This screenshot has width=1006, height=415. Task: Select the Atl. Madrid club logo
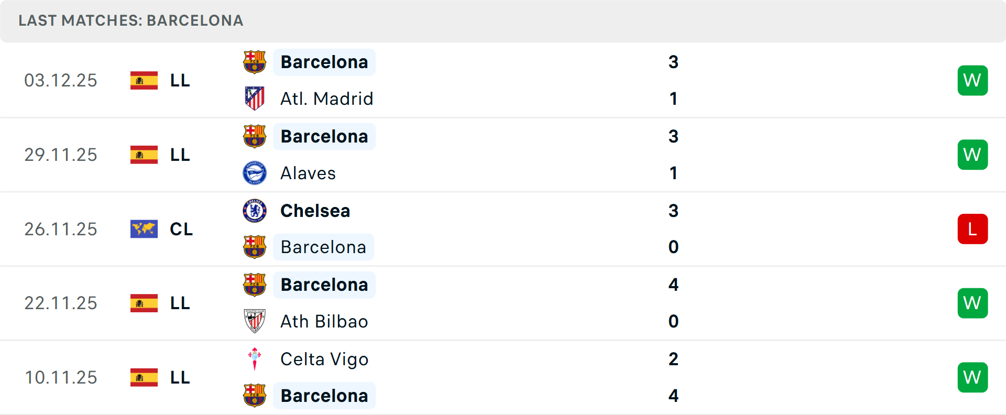click(x=255, y=98)
